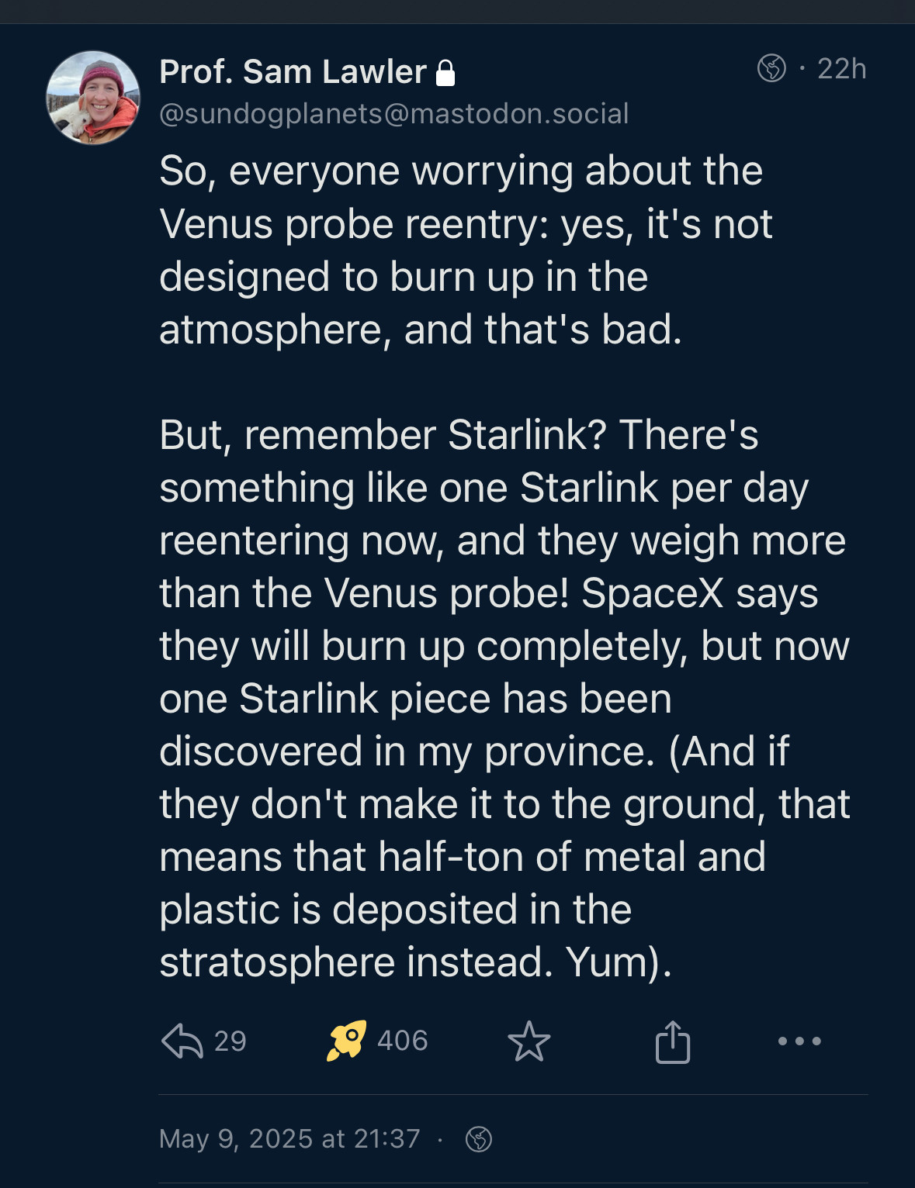This screenshot has width=915, height=1188.
Task: Select the first paragraph about Venus probe reentry
Action: pos(466,250)
